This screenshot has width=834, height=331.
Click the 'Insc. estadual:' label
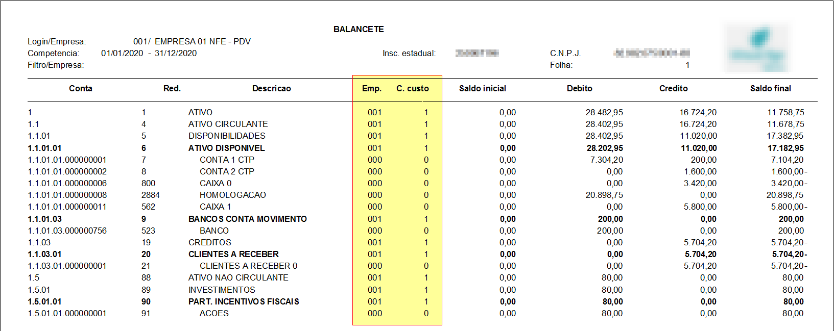(409, 53)
